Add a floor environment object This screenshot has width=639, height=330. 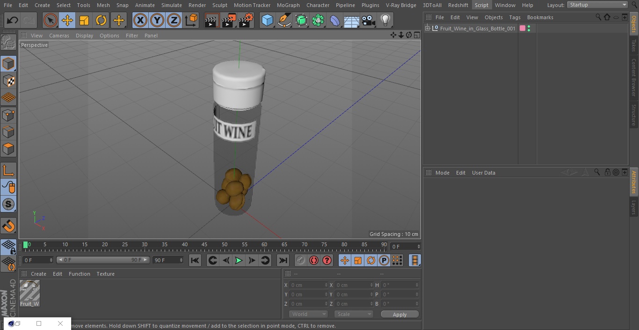pos(352,20)
